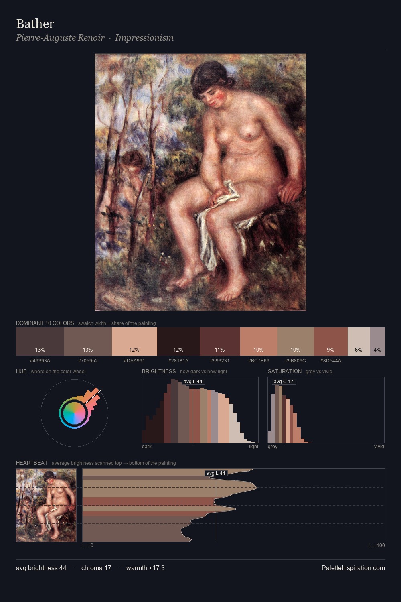
Task: Click "swatch width = share of the painting" caption
Action: (117, 323)
